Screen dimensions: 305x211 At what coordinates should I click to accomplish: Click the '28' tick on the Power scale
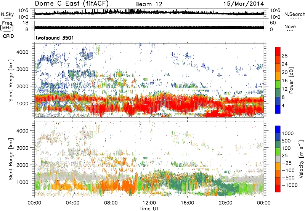coord(284,56)
